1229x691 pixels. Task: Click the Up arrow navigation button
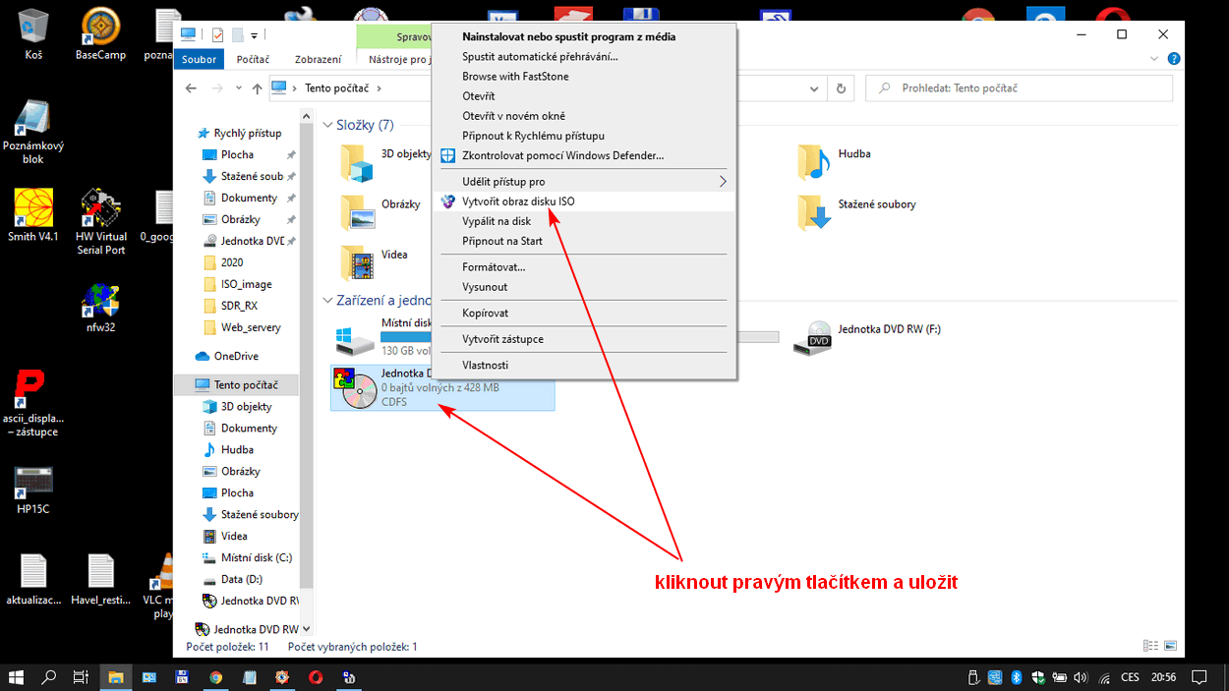(258, 88)
